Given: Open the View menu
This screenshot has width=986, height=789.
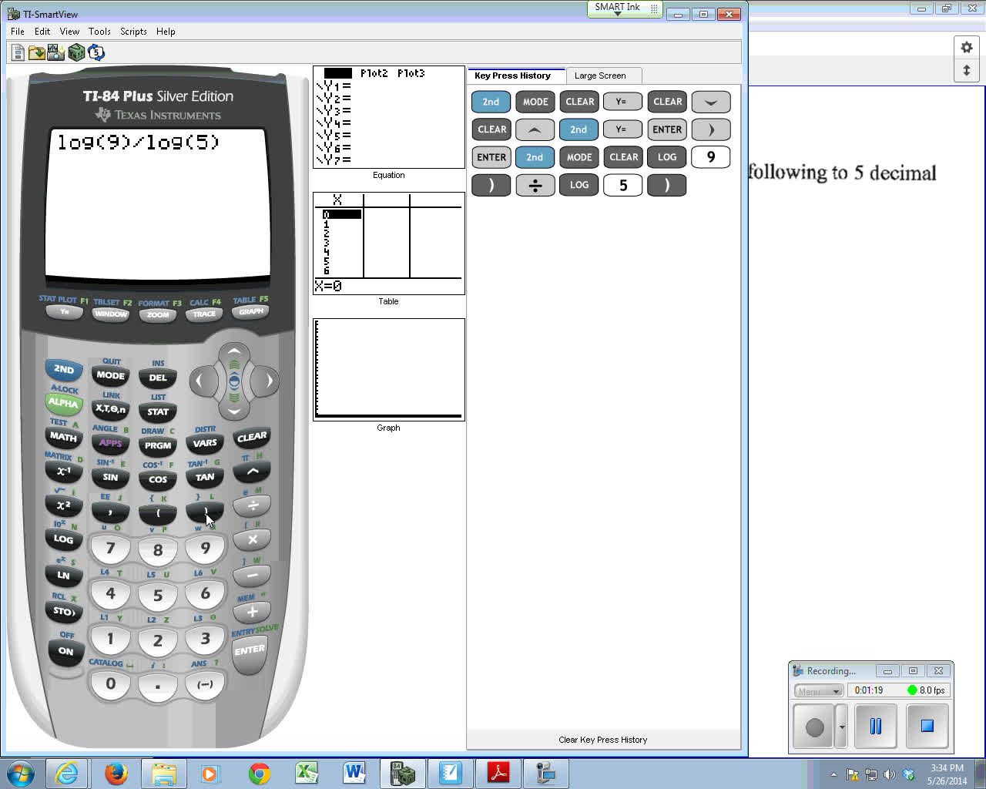Looking at the screenshot, I should point(69,32).
